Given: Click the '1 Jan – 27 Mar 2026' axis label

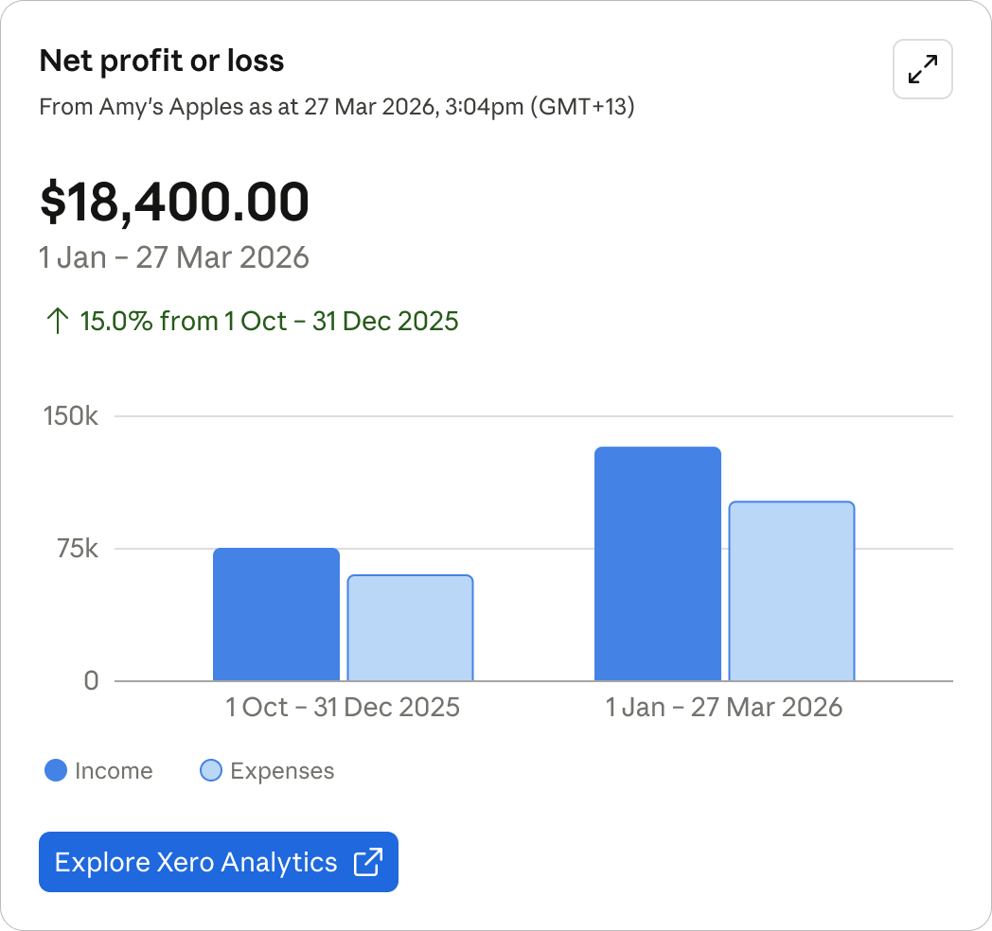Looking at the screenshot, I should (724, 707).
